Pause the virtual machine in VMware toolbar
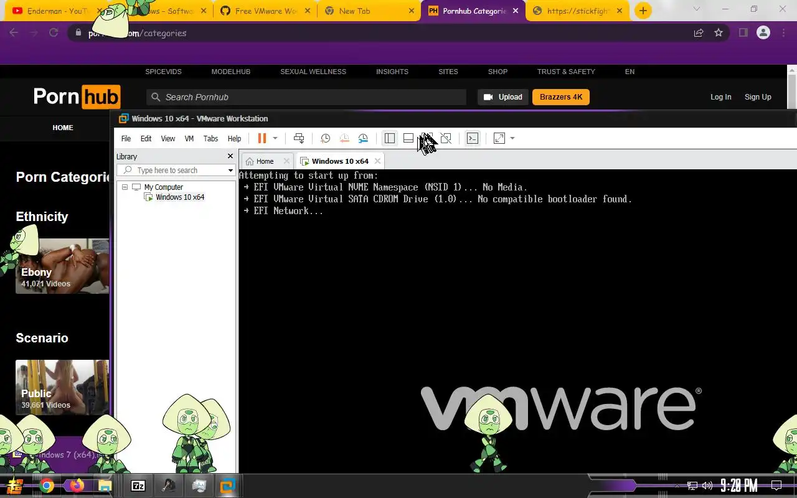Image resolution: width=797 pixels, height=498 pixels. click(x=262, y=138)
